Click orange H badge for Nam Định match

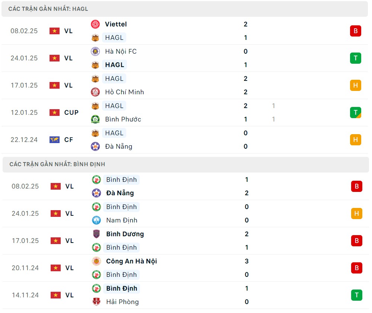coord(356,214)
